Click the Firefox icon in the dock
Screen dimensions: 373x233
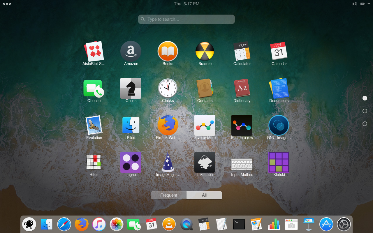pos(82,224)
